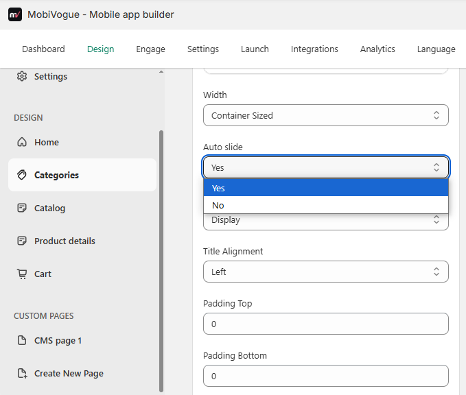Open the Engage tab

point(150,49)
